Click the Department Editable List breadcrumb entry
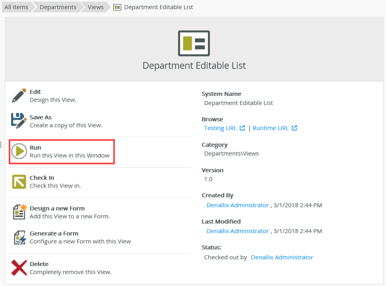The image size is (386, 286). [x=158, y=7]
